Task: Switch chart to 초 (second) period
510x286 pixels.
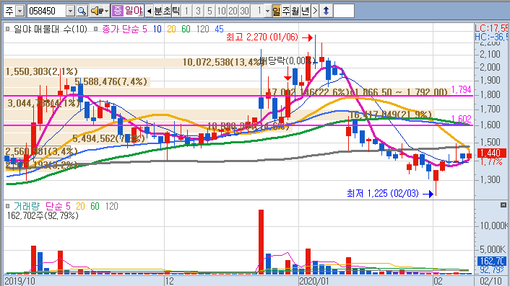Action: coord(167,11)
